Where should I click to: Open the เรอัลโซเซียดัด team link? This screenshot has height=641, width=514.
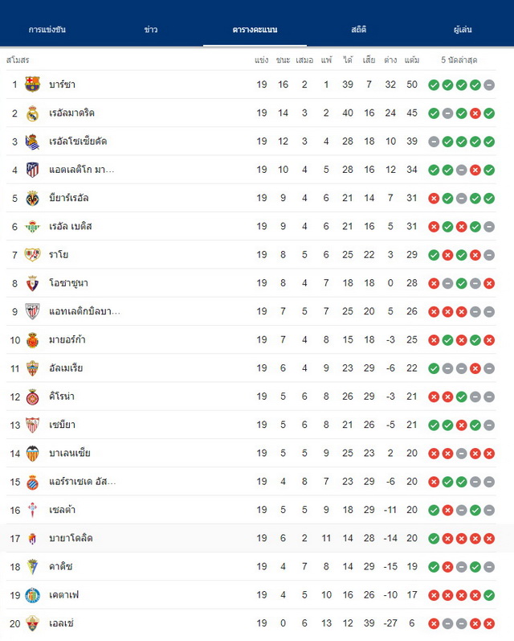click(78, 142)
